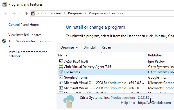Open the recent locations dropdown arrow
The image size is (174, 110).
click(x=21, y=13)
